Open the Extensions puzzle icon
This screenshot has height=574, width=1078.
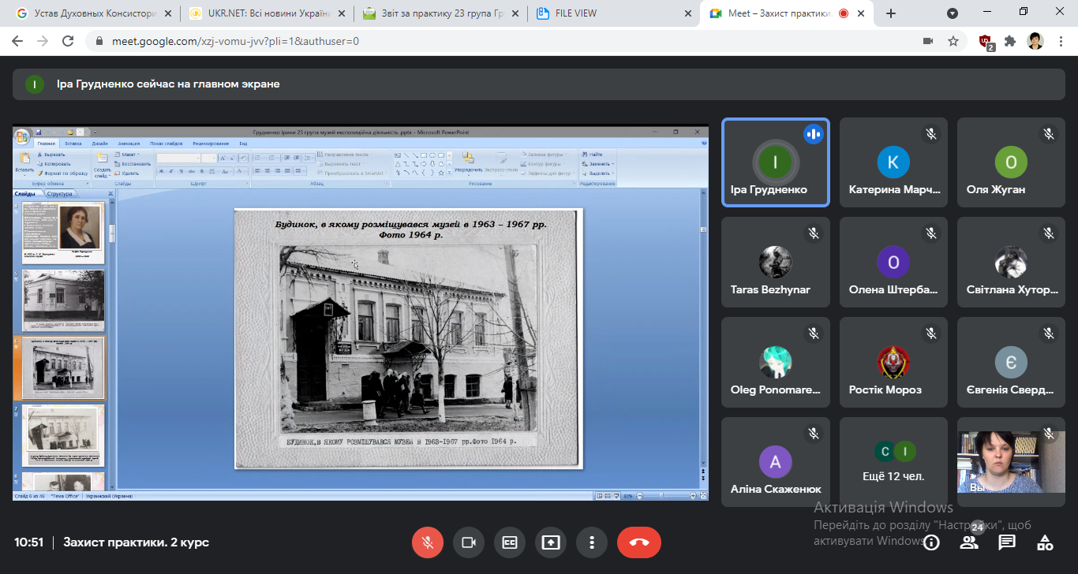click(x=1010, y=41)
